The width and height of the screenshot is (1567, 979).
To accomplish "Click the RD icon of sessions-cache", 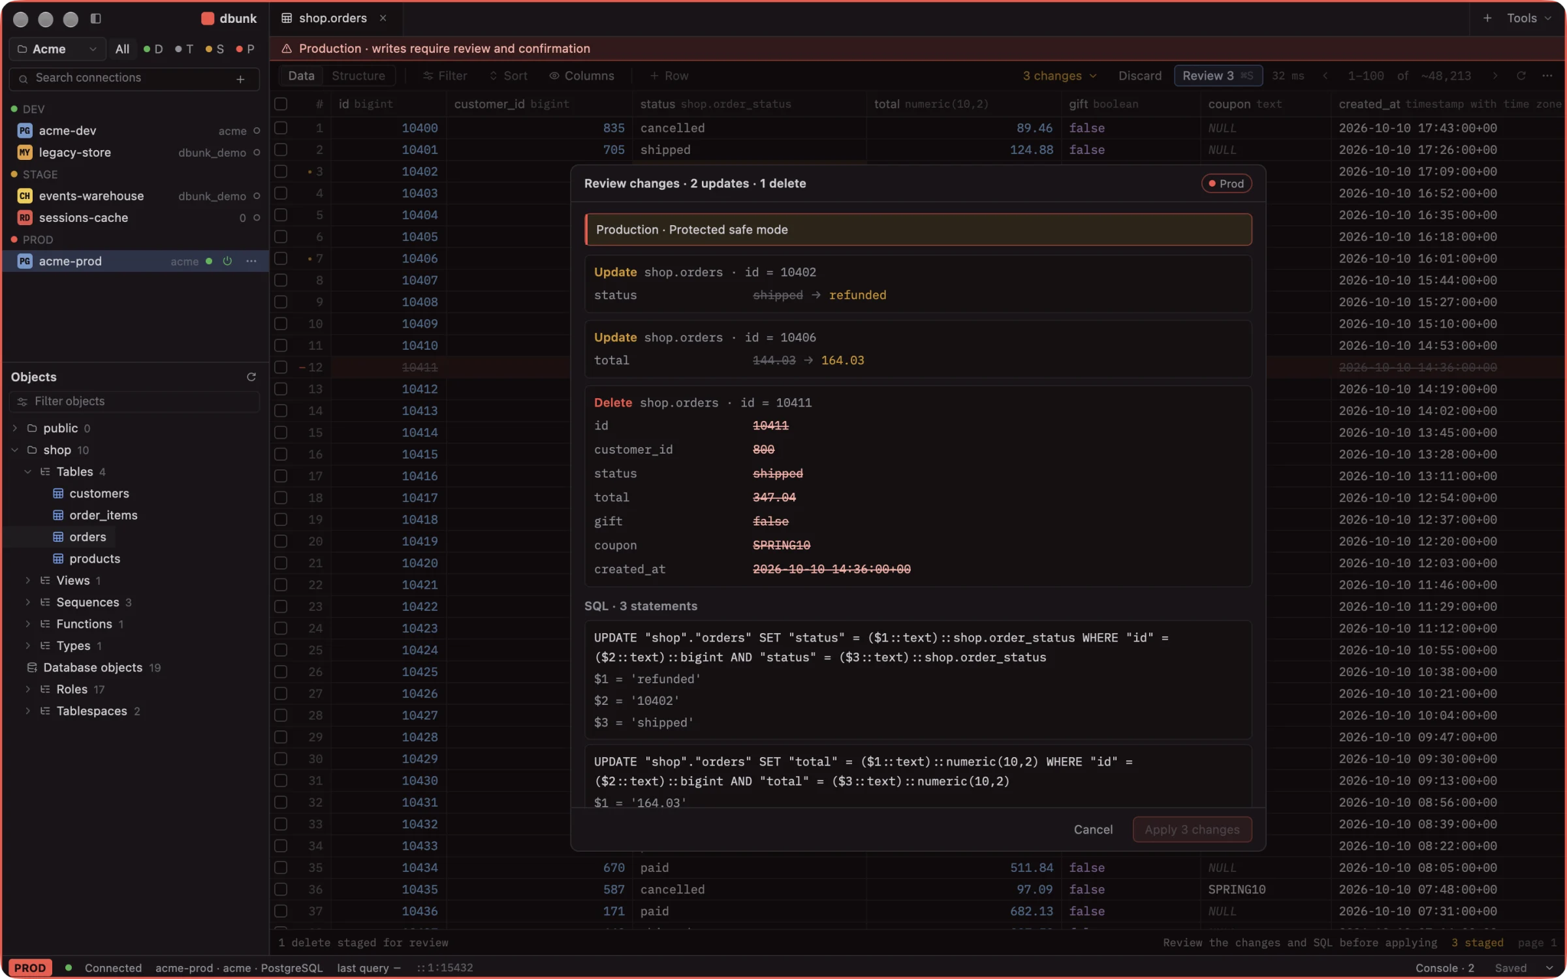I will tap(24, 217).
